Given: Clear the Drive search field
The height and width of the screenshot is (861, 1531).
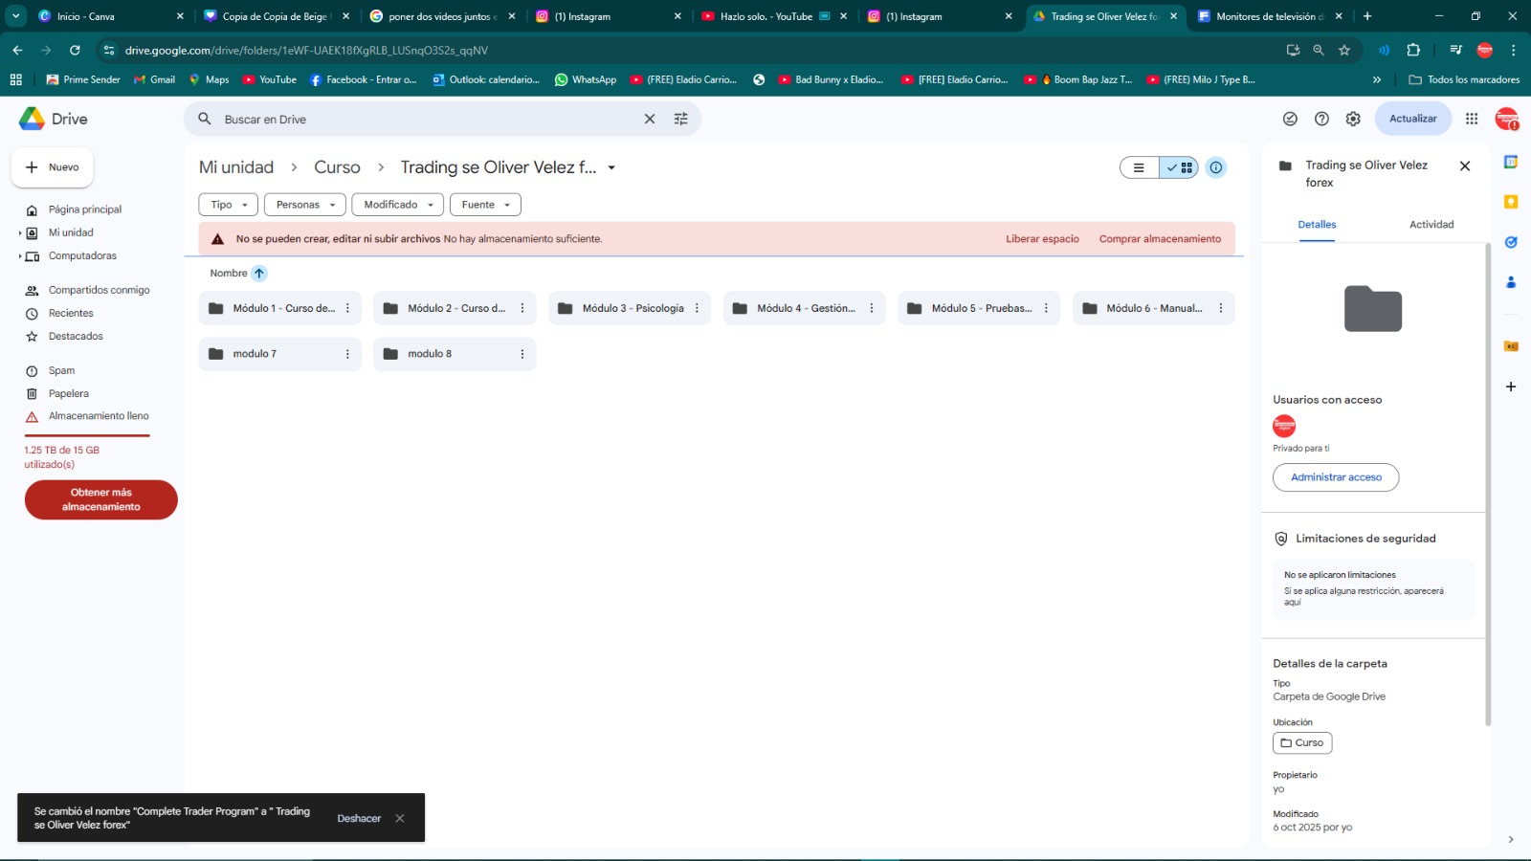Looking at the screenshot, I should click(x=650, y=119).
